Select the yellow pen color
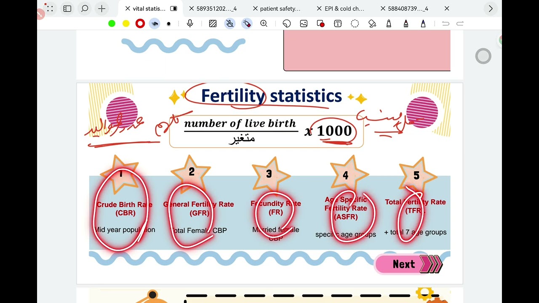This screenshot has height=303, width=539. [126, 24]
